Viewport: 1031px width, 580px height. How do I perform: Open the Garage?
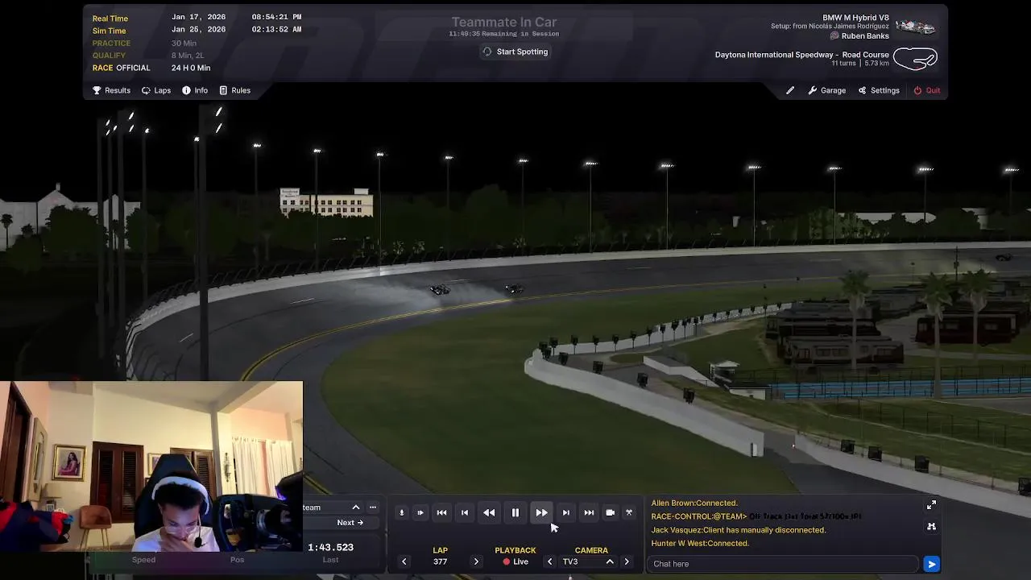click(827, 90)
